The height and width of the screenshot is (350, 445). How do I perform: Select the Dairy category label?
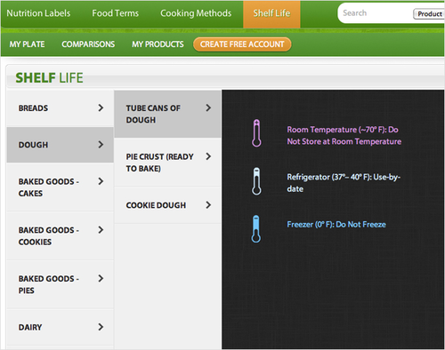tap(30, 327)
